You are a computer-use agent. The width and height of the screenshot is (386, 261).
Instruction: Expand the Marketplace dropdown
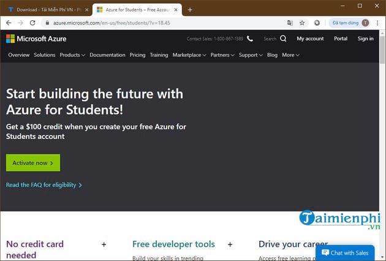click(x=189, y=55)
